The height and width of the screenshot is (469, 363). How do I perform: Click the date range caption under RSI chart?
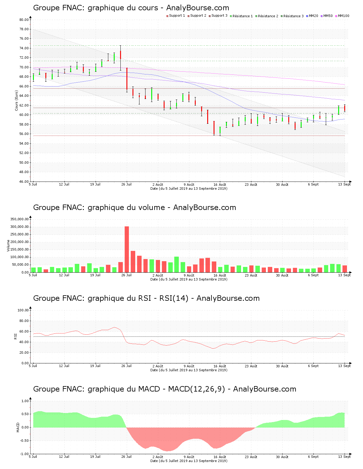[189, 370]
